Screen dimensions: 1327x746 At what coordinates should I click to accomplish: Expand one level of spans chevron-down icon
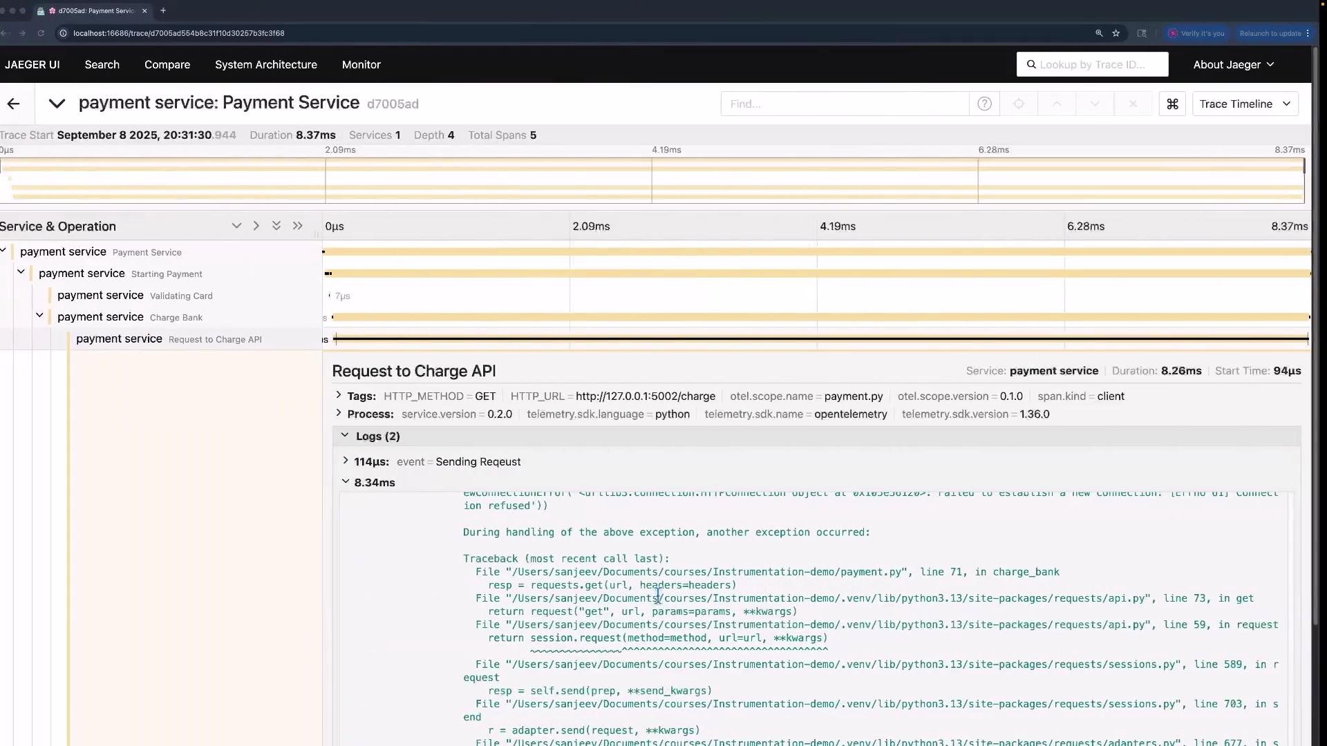point(236,226)
